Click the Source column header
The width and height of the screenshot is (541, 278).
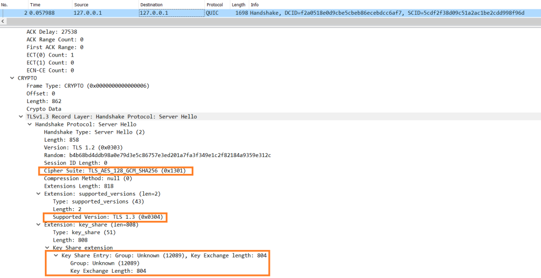[x=81, y=4]
